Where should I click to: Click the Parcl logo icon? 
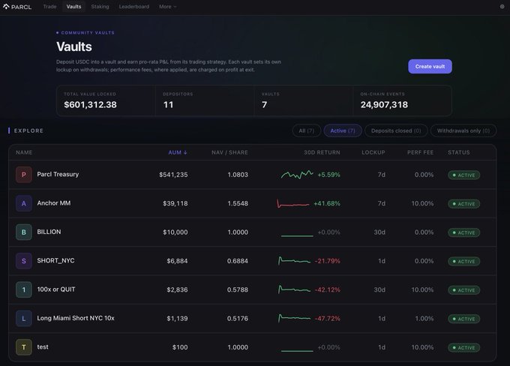click(x=6, y=7)
